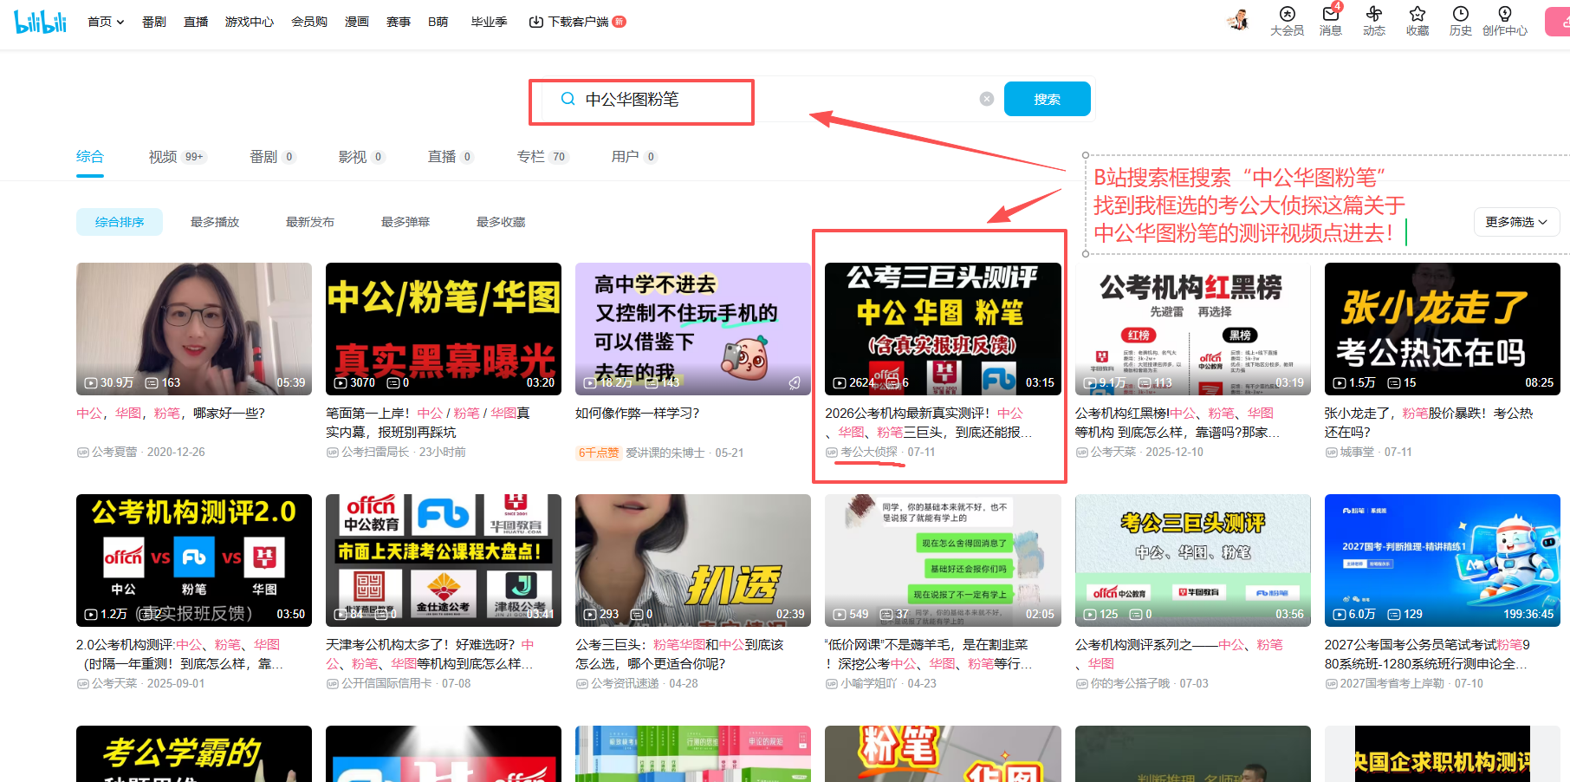Open the bilibili logo home link
Viewport: 1570px width, 782px height.
40,22
